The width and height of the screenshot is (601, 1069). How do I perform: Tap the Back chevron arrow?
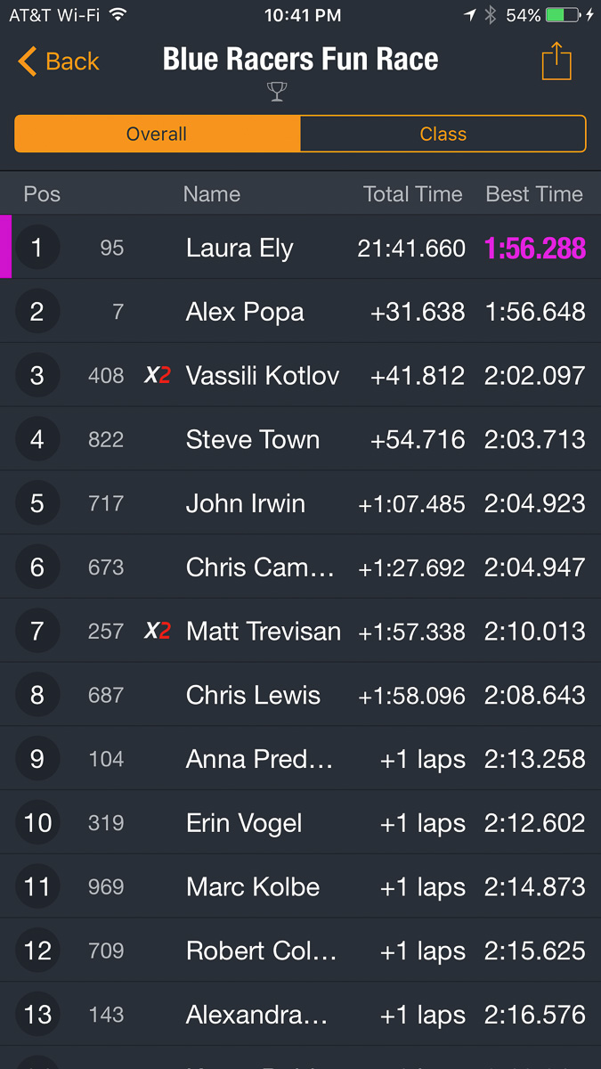28,62
